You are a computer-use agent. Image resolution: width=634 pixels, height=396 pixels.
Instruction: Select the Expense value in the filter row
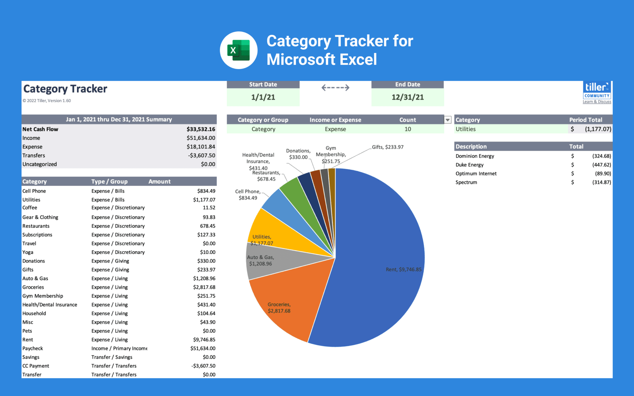pos(335,129)
